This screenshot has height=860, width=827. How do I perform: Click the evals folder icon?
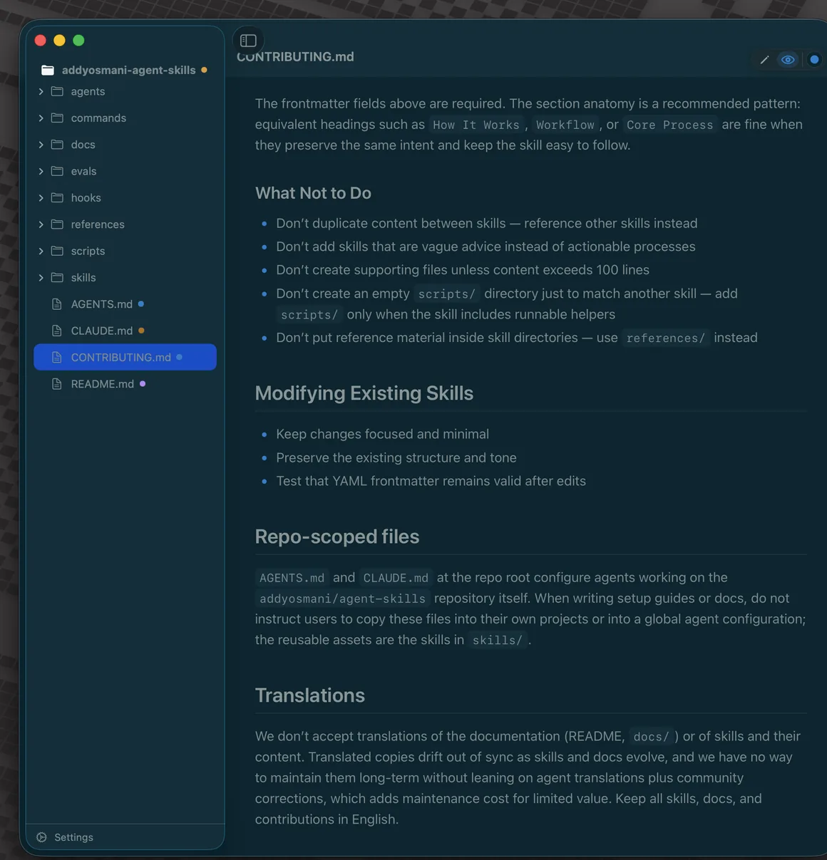(x=57, y=171)
